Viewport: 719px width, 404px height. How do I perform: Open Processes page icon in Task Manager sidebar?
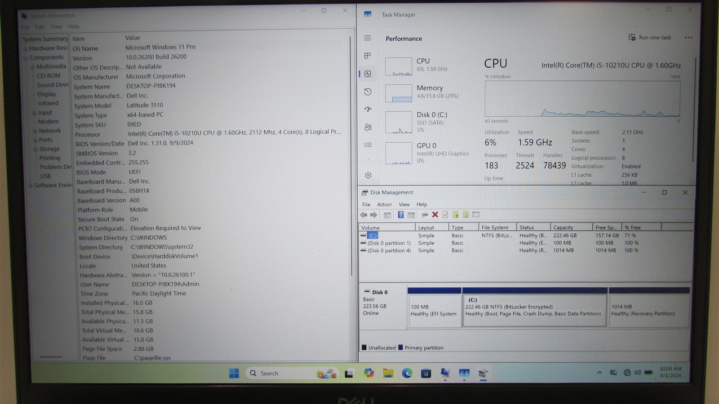pyautogui.click(x=368, y=56)
